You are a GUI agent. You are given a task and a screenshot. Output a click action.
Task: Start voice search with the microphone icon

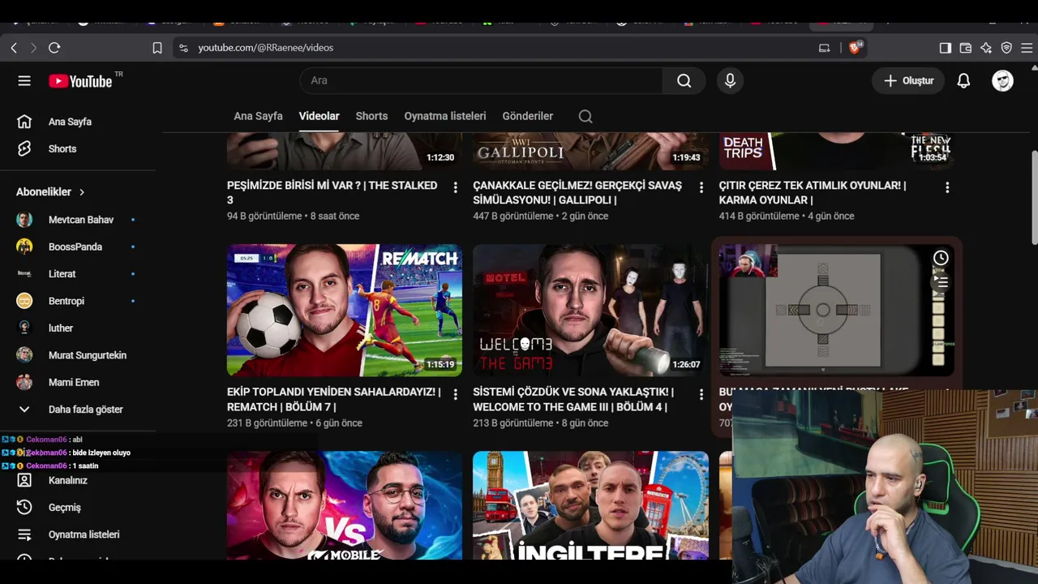(730, 80)
